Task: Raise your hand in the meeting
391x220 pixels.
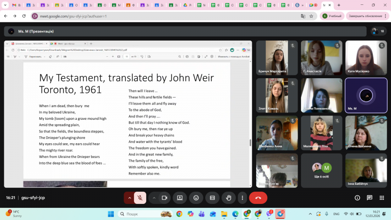Action: [x=228, y=198]
